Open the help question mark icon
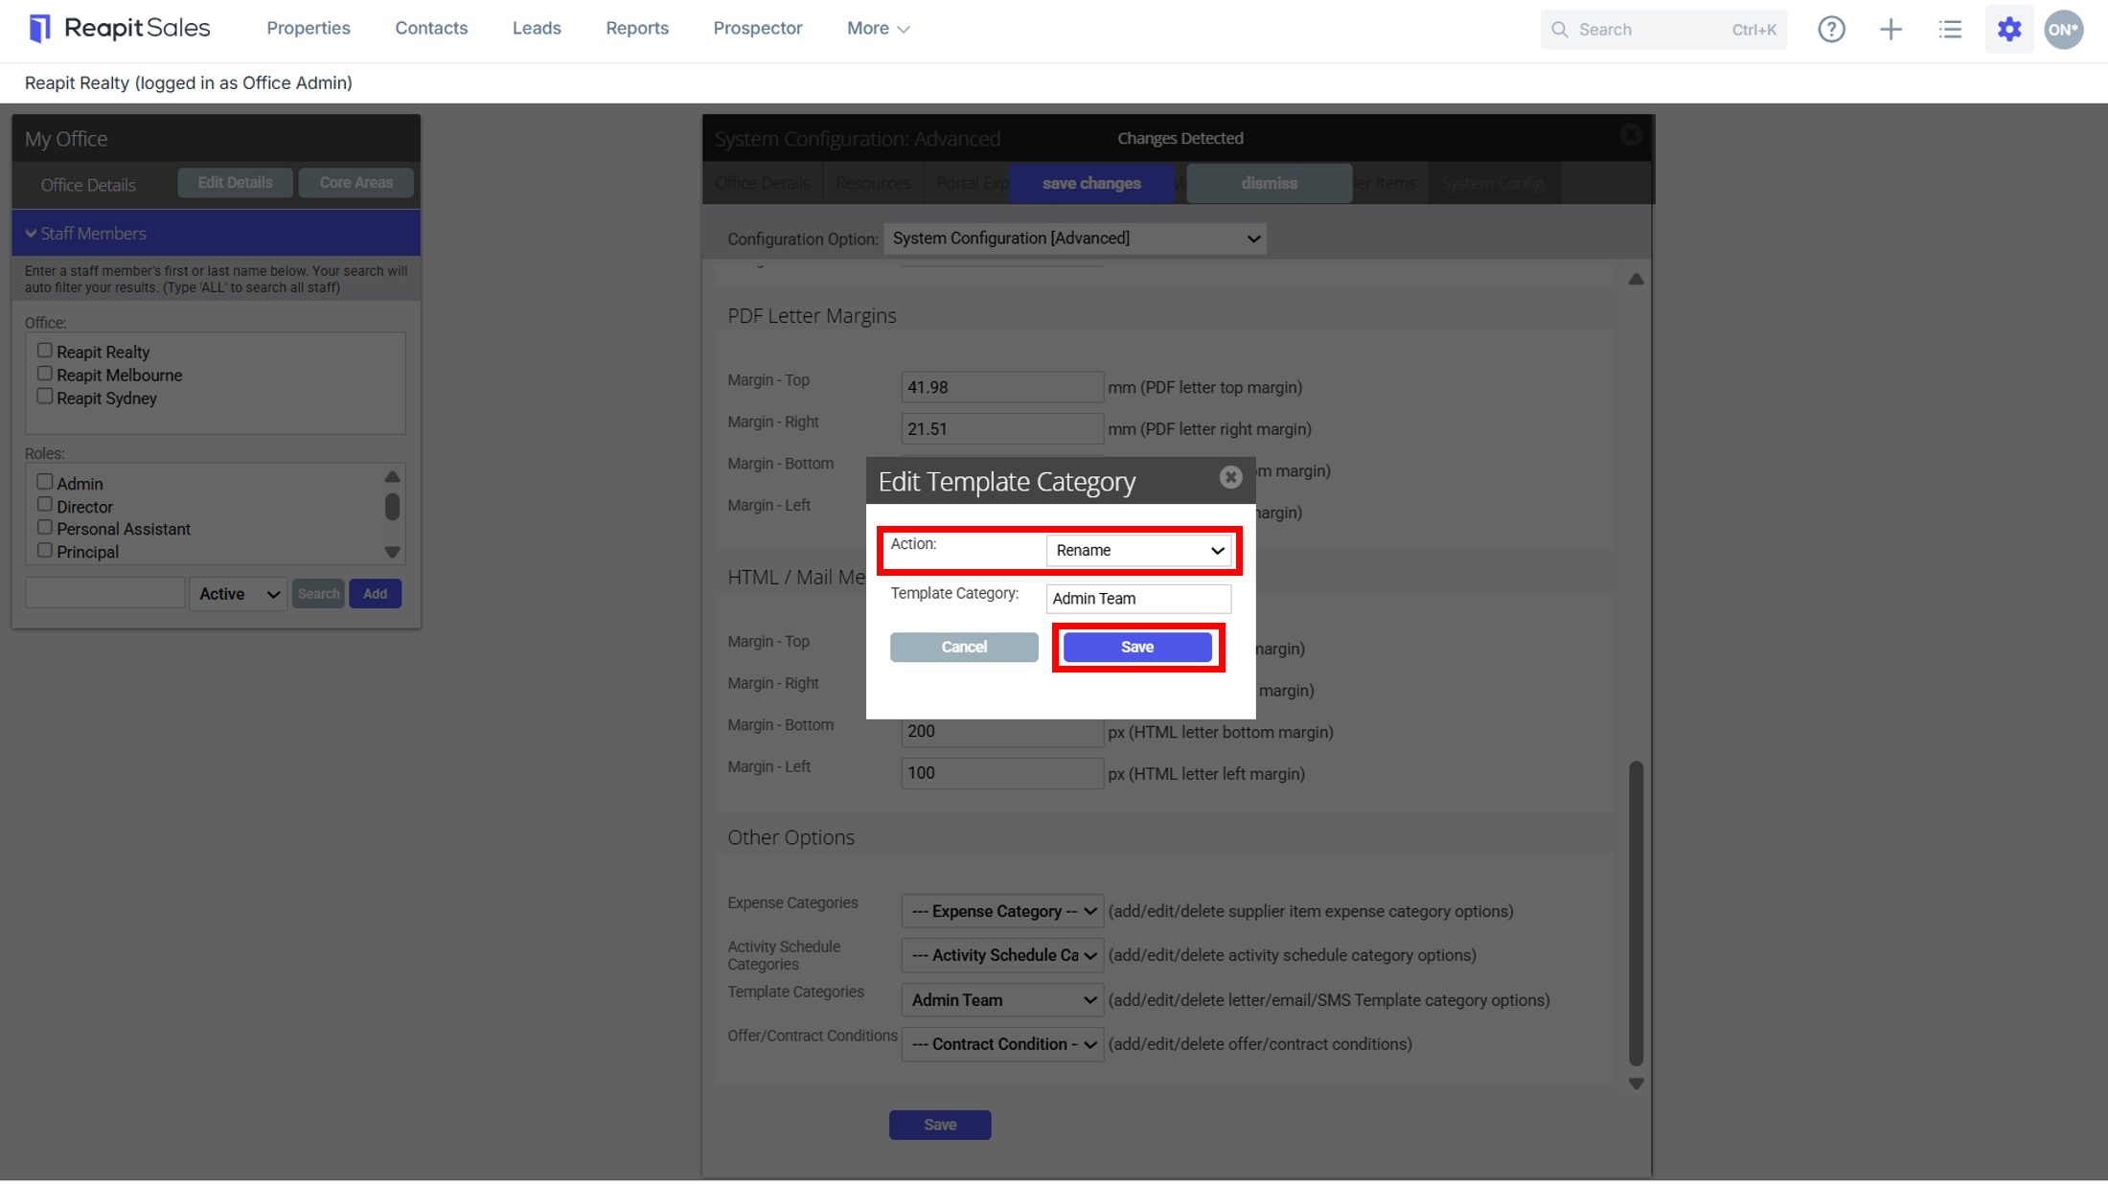This screenshot has height=1186, width=2108. click(1831, 29)
